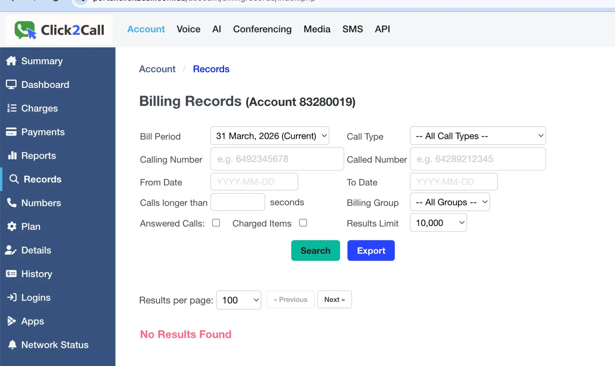Open the Dashboard monitor icon
615x366 pixels.
pyautogui.click(x=11, y=84)
